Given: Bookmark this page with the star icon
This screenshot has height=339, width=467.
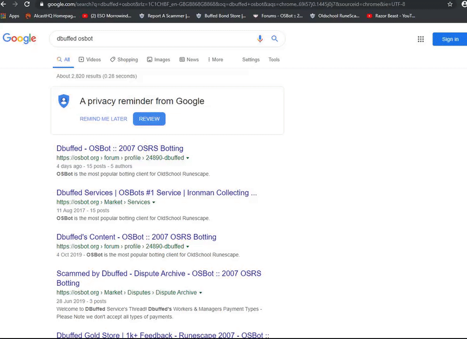Looking at the screenshot, I should click(x=450, y=4).
